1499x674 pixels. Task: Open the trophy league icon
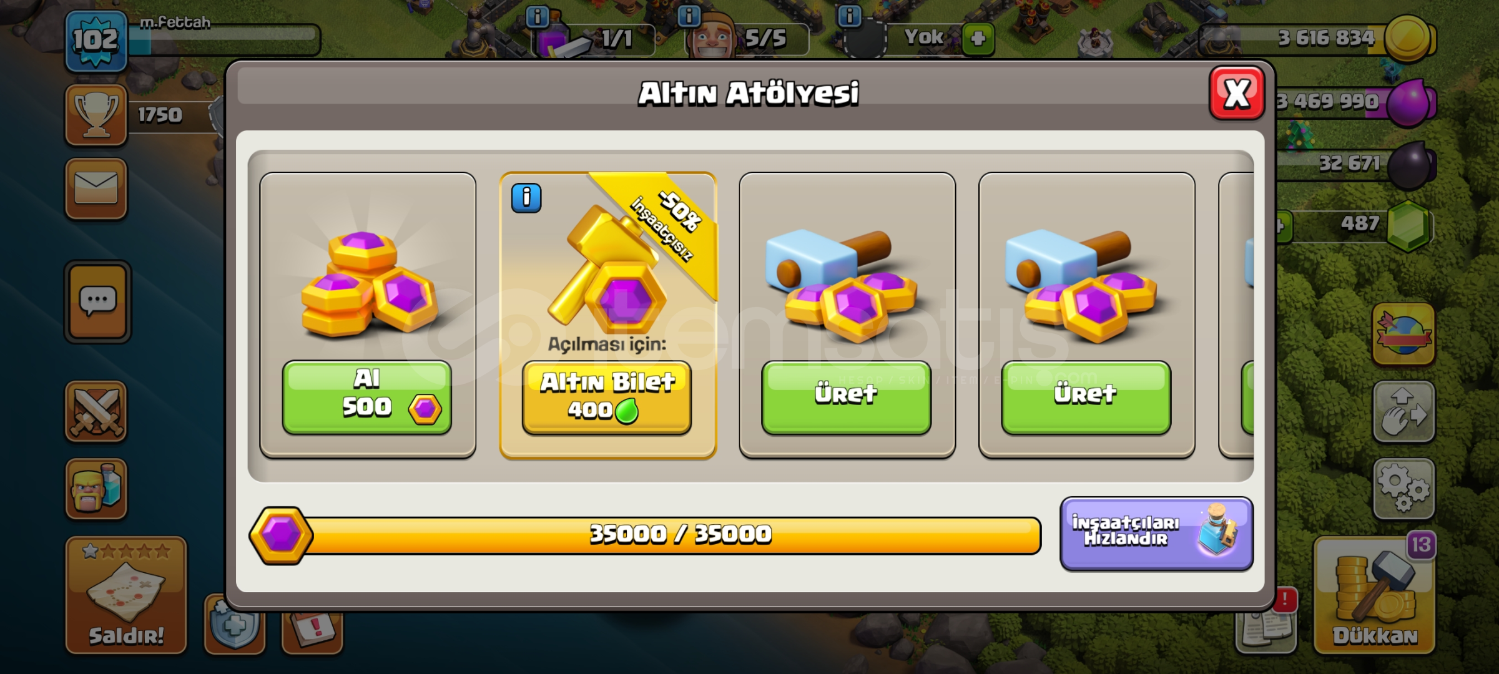(x=96, y=115)
